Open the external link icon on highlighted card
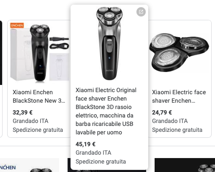The image size is (215, 172). 141,12
